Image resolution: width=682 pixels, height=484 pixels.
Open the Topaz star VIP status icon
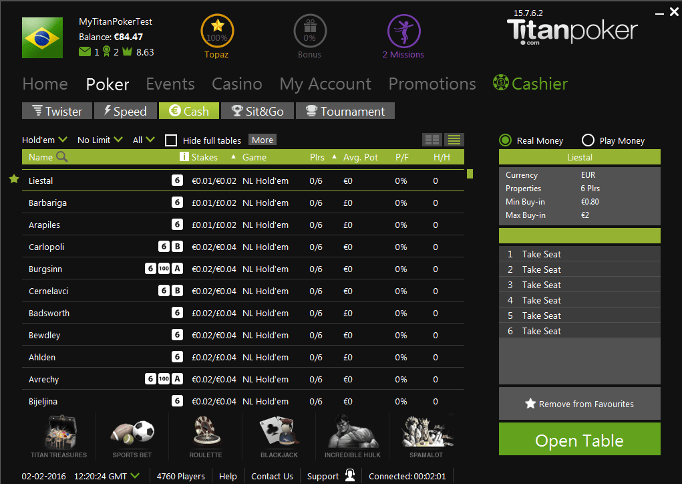point(217,31)
